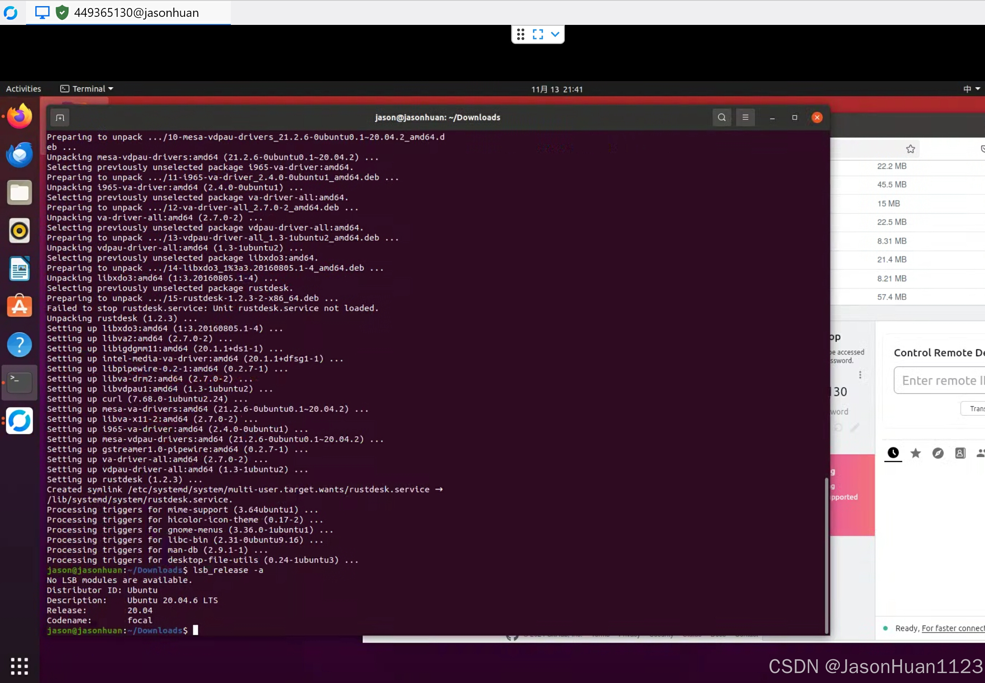The height and width of the screenshot is (683, 985).
Task: Click the shield security icon on the session tab
Action: coord(62,12)
